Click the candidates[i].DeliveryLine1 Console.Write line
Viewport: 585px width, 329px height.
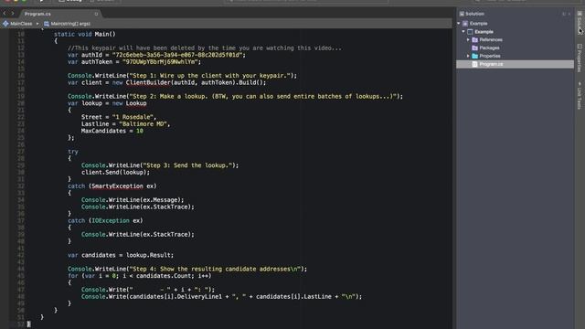221,296
